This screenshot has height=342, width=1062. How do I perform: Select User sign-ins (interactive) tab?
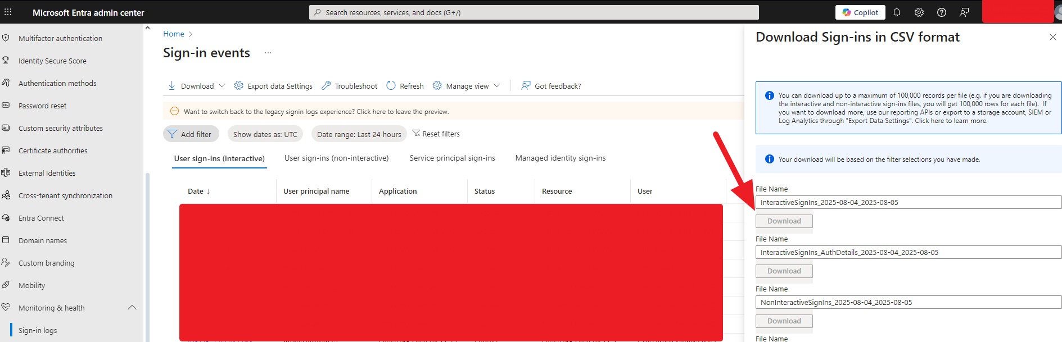(x=219, y=158)
